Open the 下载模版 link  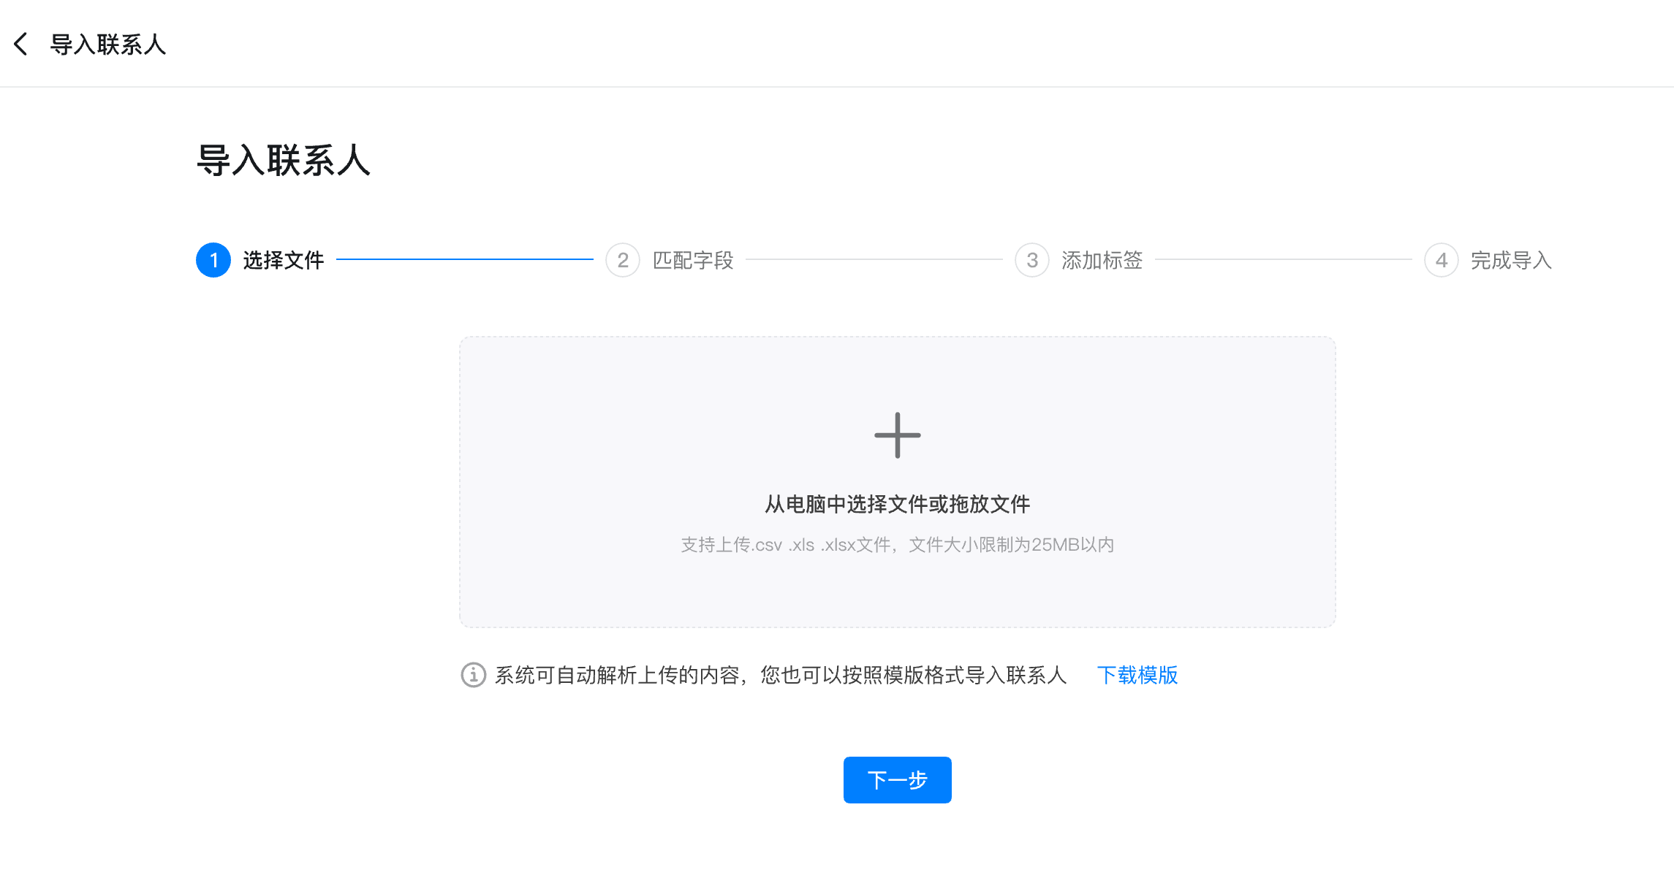1137,675
